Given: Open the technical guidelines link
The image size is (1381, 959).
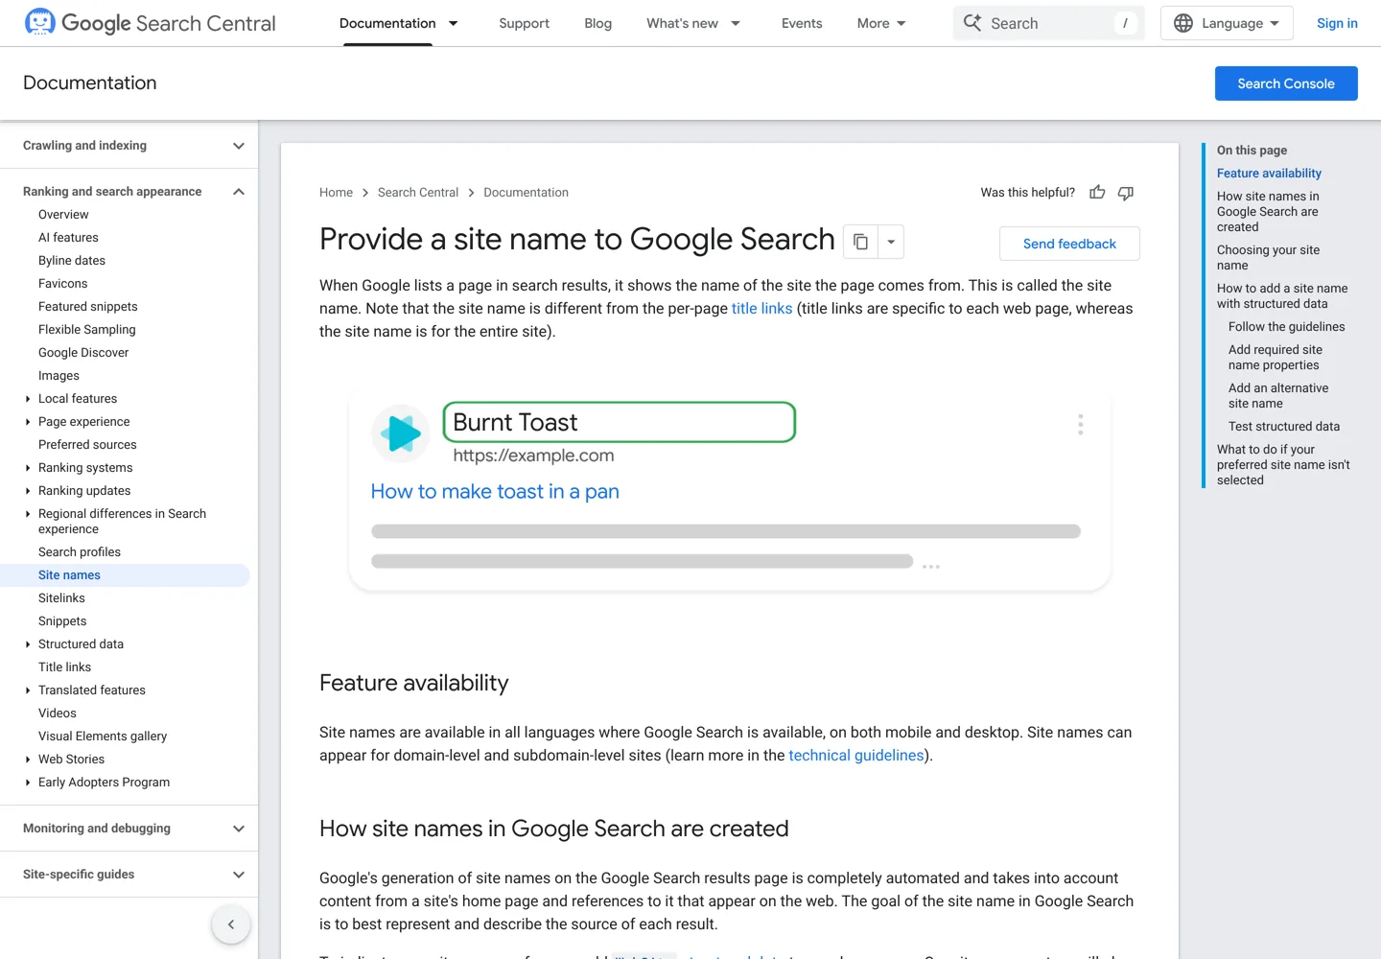Looking at the screenshot, I should 855,756.
